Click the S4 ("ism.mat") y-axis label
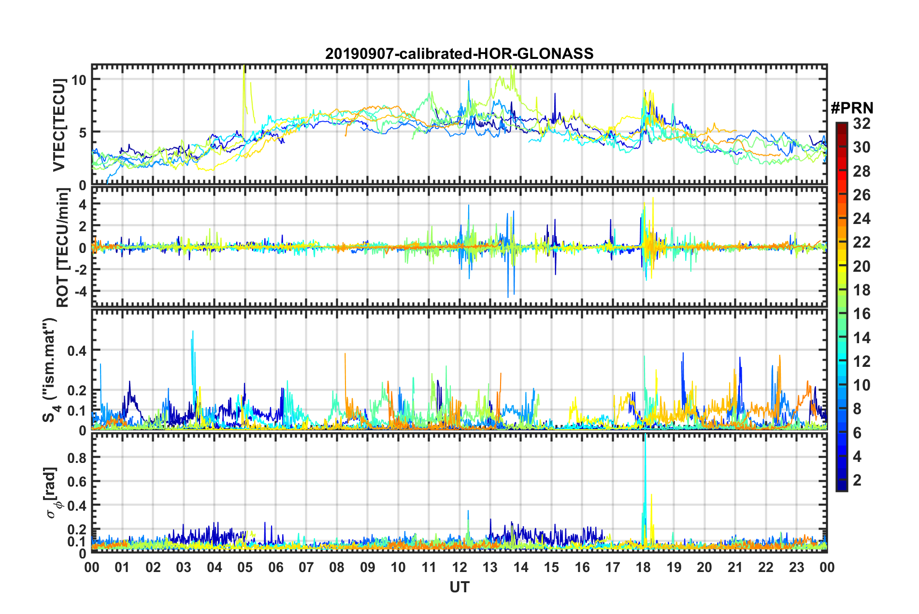 [50, 371]
